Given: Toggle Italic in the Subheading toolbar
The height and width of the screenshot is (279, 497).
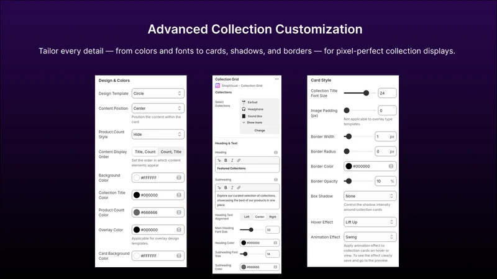Looking at the screenshot, I should tap(232, 188).
